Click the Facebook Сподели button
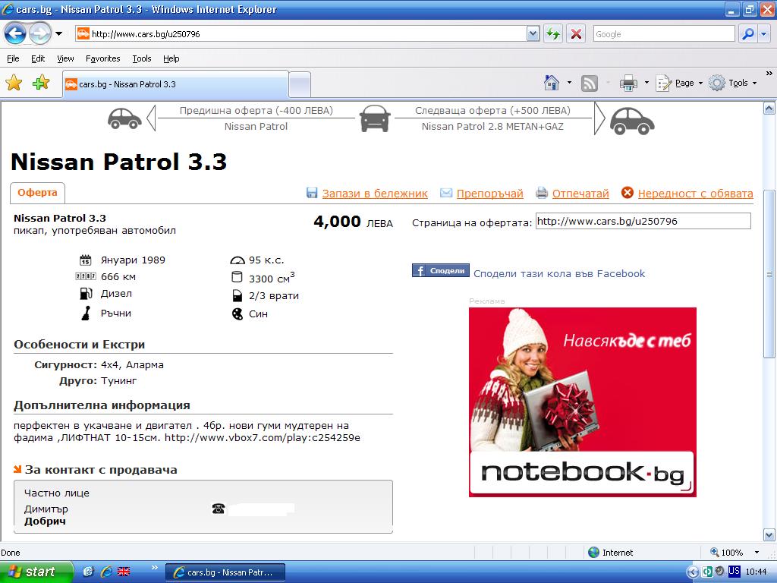This screenshot has width=777, height=583. pos(441,270)
